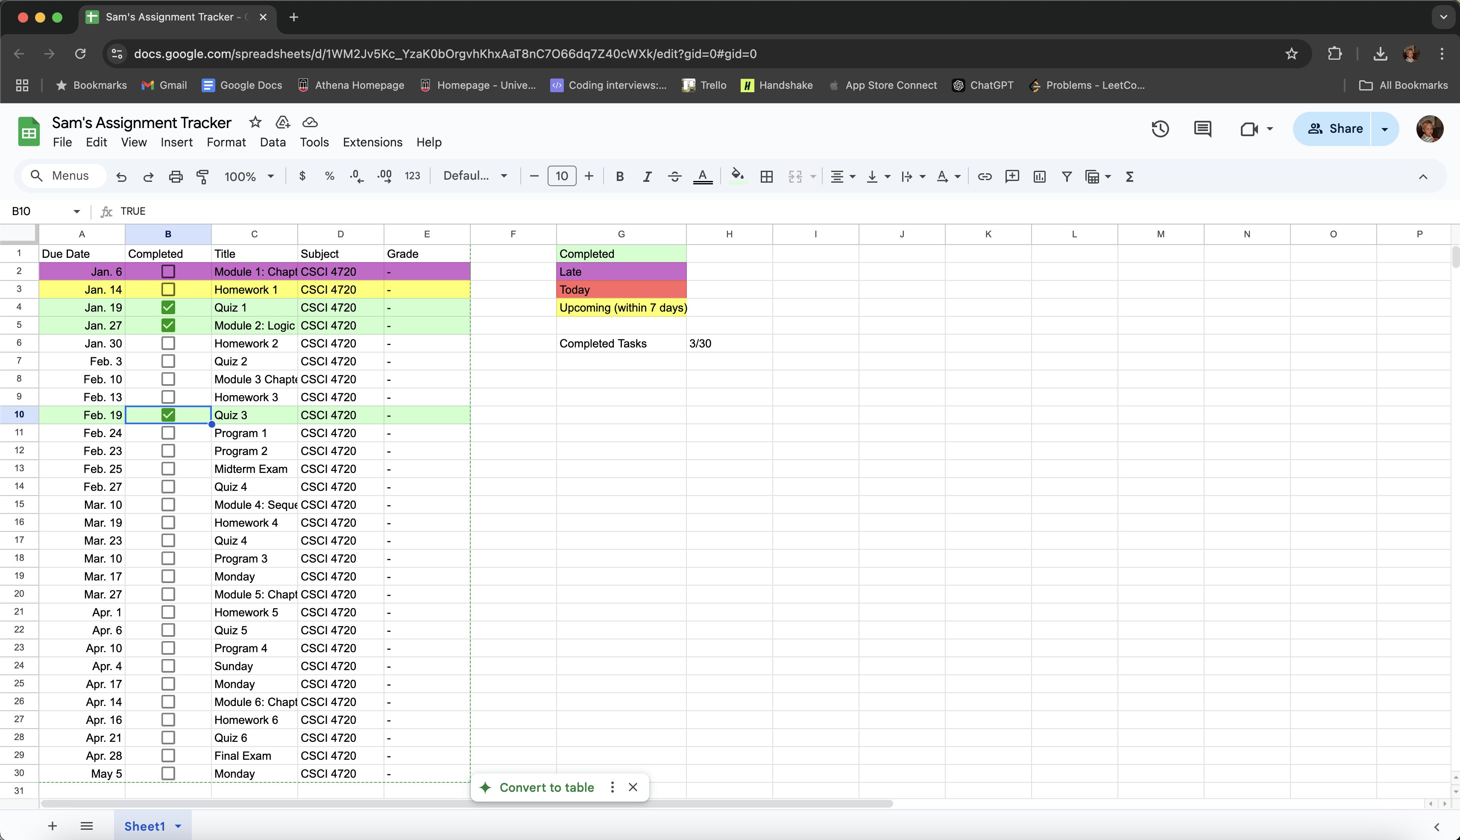Click the B10 name box field
This screenshot has height=840, width=1460.
[39, 211]
